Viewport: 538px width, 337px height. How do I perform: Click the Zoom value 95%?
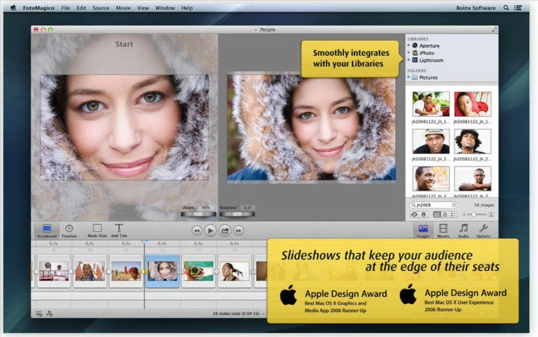[x=206, y=208]
